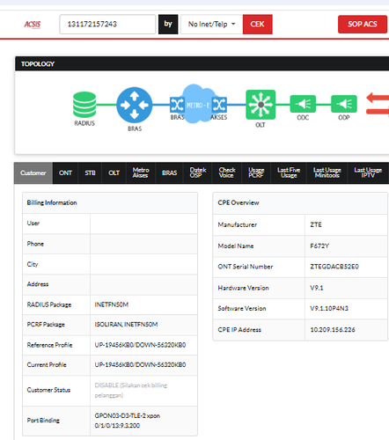Open the Usage PCRF tab

[256, 173]
